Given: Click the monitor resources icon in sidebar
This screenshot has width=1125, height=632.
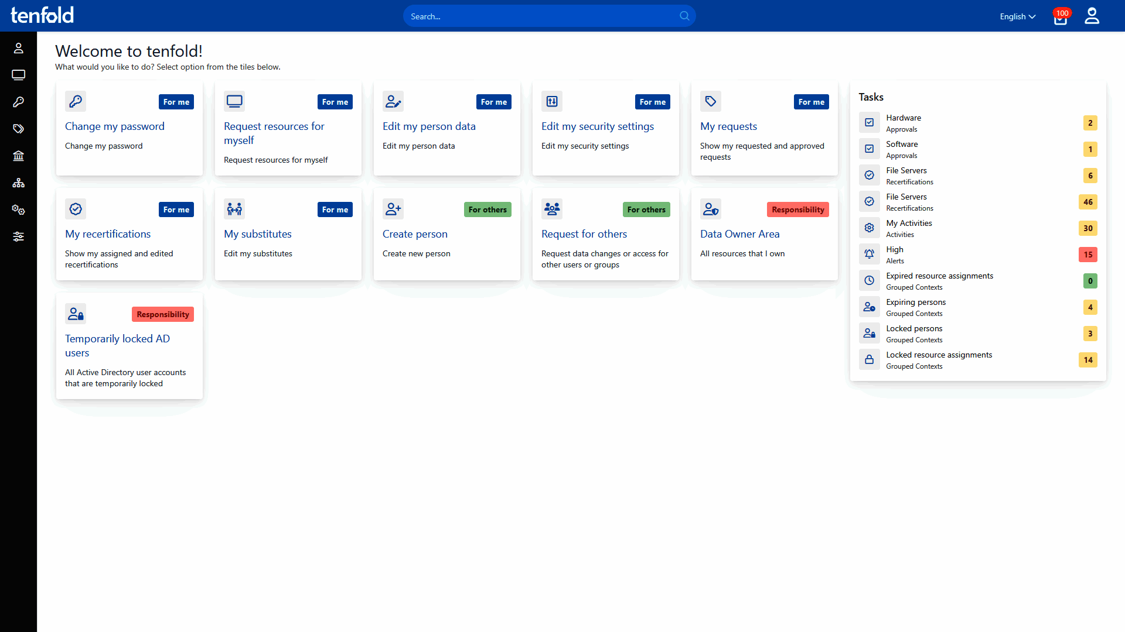Looking at the screenshot, I should [x=18, y=75].
